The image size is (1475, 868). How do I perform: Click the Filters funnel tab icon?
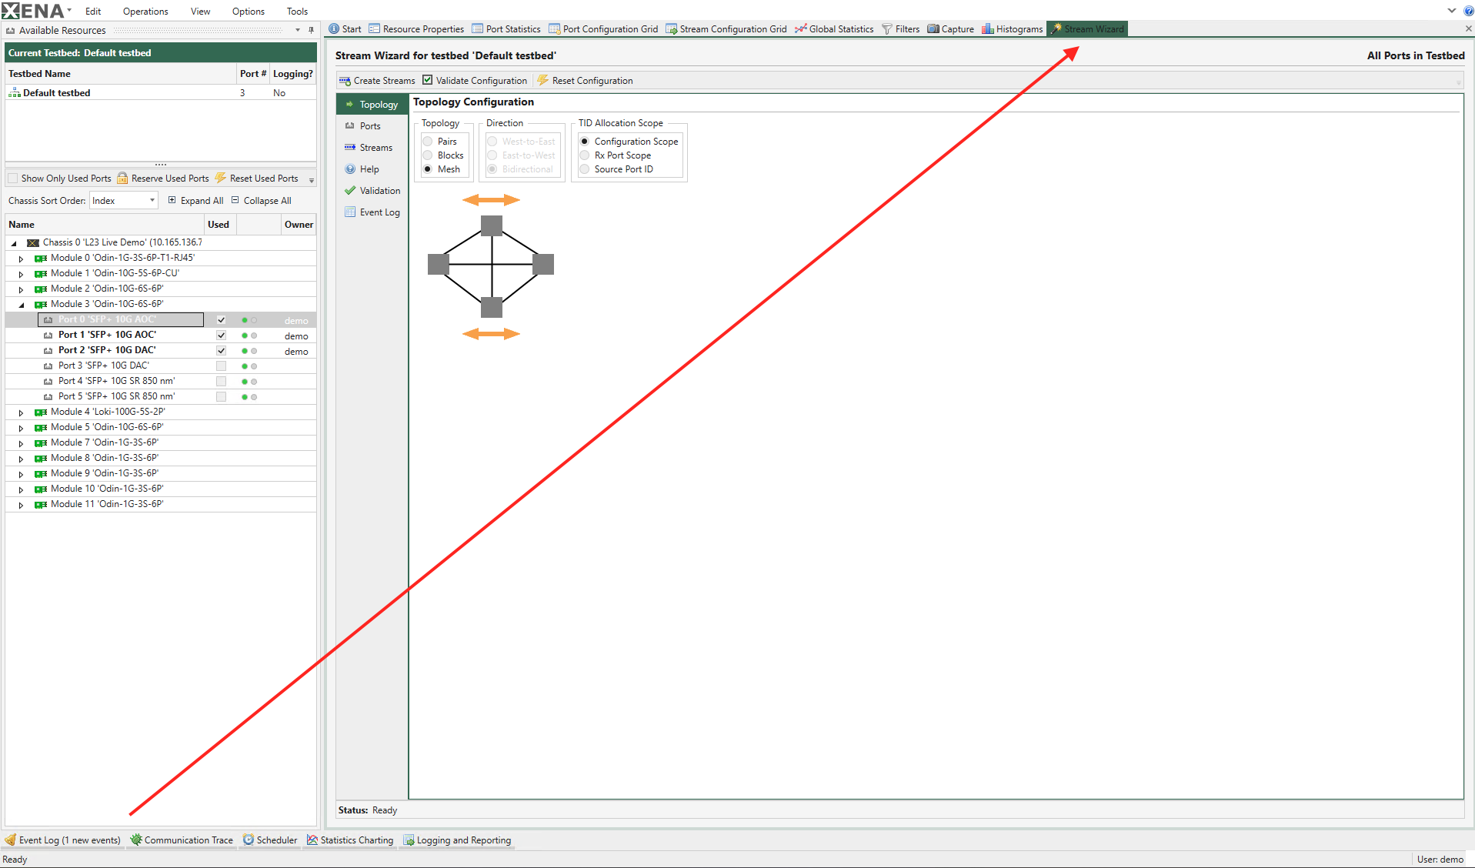point(887,29)
